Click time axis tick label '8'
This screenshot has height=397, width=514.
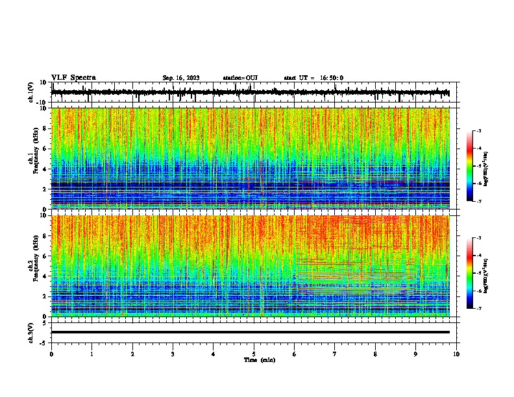click(x=375, y=354)
